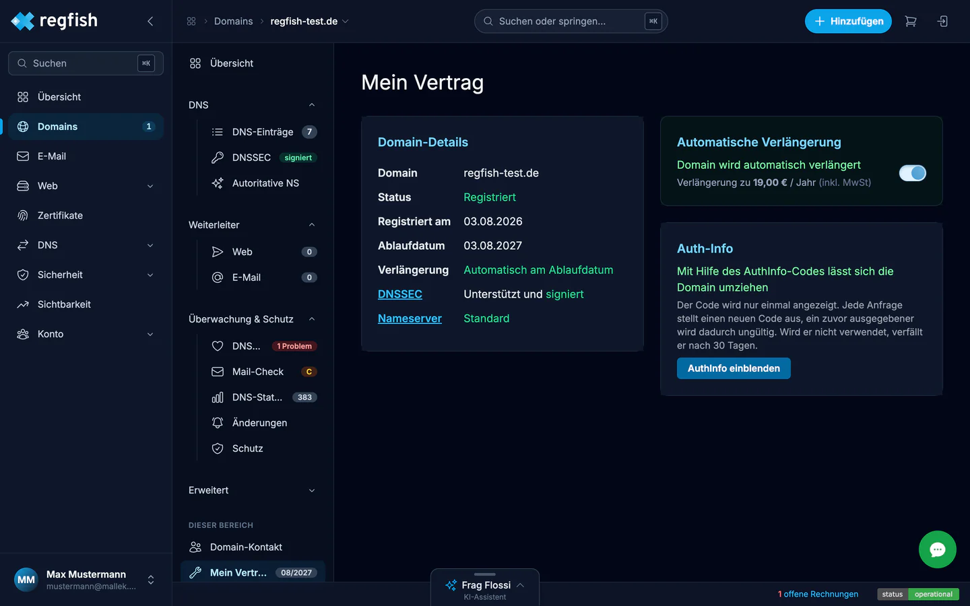Image resolution: width=970 pixels, height=606 pixels.
Task: Click the Schutz shield icon
Action: (x=218, y=448)
